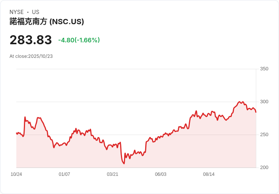Viewport: 279px width, 194px height.
Task: Click the At close:2025/10/23 date text
Action: 31,56
